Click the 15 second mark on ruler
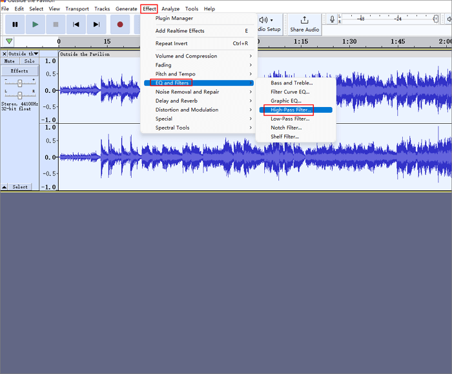Viewport: 452px width, 374px height. pos(107,42)
